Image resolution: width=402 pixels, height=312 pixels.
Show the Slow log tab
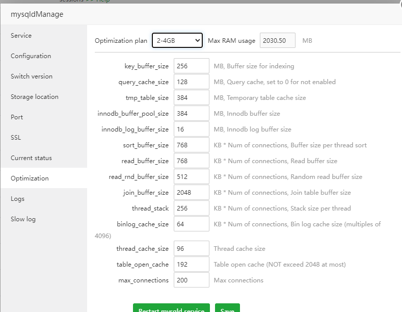[23, 219]
